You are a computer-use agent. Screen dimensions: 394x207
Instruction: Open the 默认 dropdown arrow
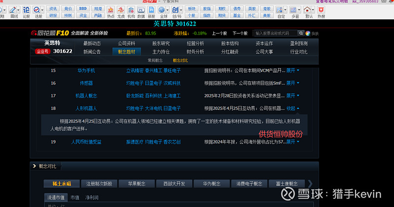coord(313,10)
